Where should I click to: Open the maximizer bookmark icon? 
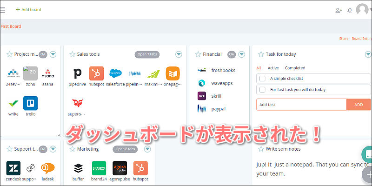click(153, 73)
